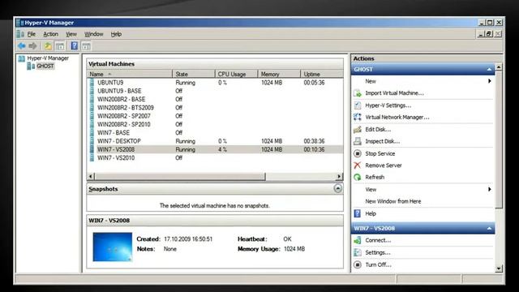This screenshot has height=292, width=519.
Task: Click the Edit Disk icon
Action: 358,130
